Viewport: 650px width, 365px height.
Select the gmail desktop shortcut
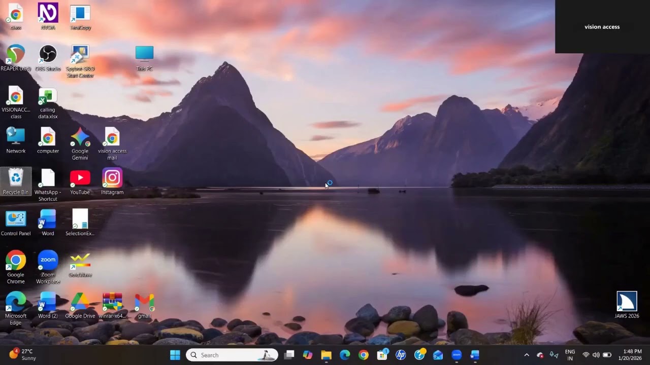(x=144, y=306)
